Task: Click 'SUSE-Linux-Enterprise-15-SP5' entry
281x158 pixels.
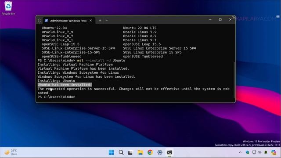Action: click(71, 52)
